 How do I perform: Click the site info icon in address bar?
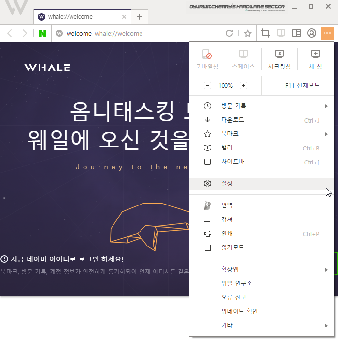(x=59, y=33)
